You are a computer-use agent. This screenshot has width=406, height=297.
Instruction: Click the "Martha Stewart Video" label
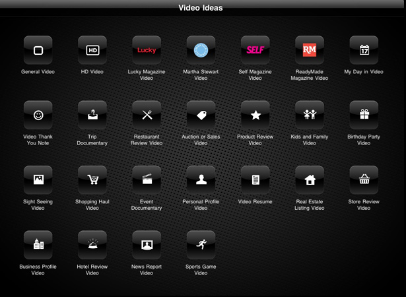click(x=201, y=75)
